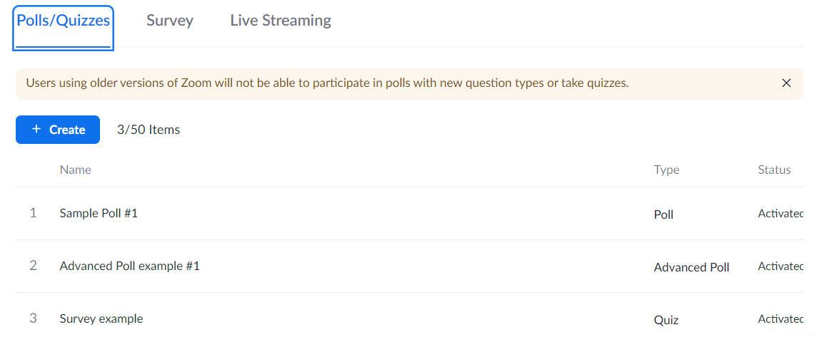Select the Polls/Quizzes tab

pyautogui.click(x=63, y=21)
